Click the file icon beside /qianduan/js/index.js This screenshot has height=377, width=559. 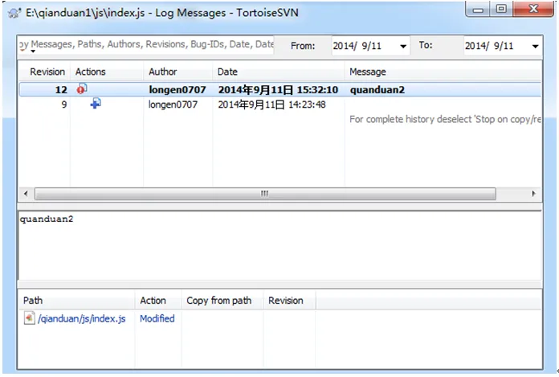(29, 318)
